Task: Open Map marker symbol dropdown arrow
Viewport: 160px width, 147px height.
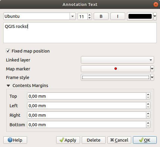Action: click(152, 69)
